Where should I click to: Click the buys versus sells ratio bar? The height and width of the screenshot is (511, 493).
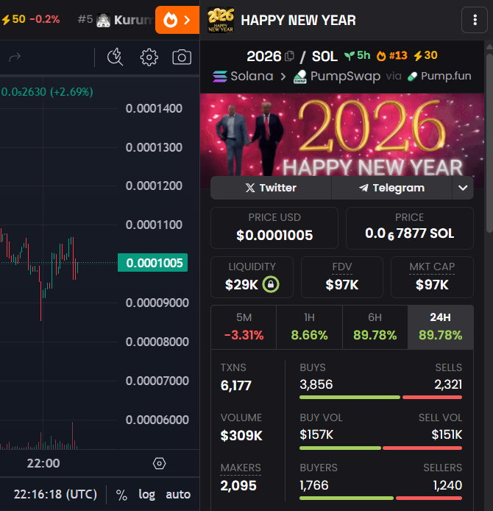380,398
